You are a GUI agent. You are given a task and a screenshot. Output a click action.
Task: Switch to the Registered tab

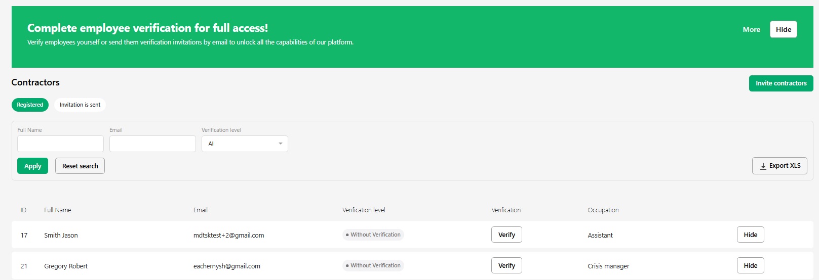click(x=30, y=105)
